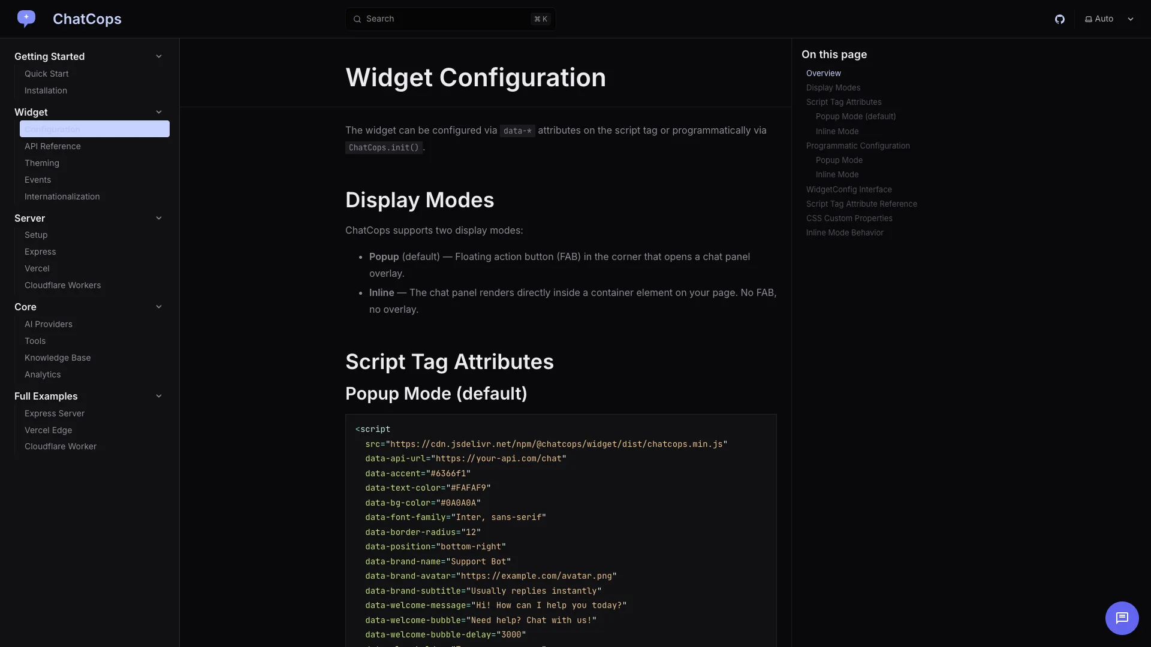Screen dimensions: 1151x647
Task: Jump to Popup Mode (default) in outline
Action: (x=856, y=116)
